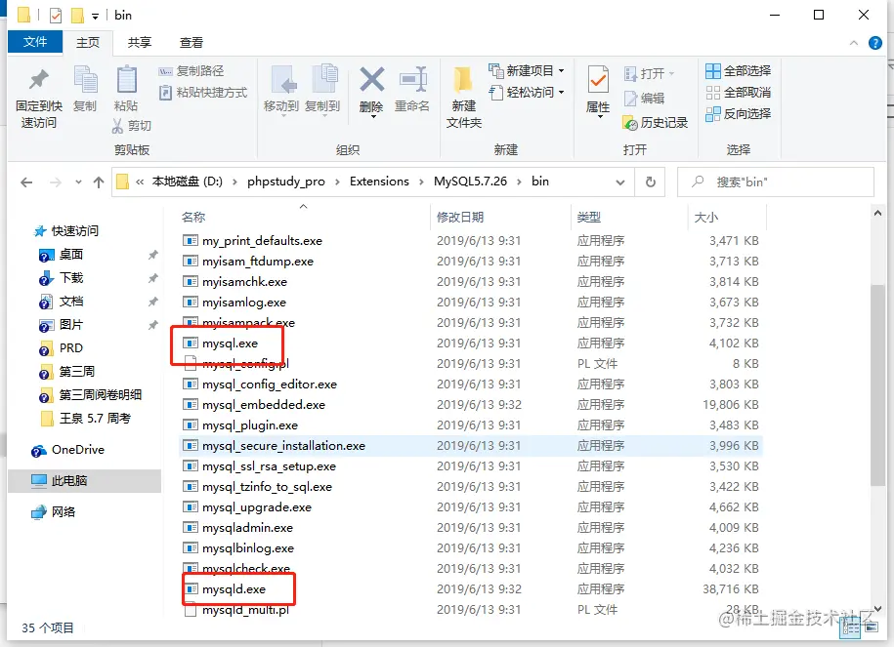Image resolution: width=894 pixels, height=647 pixels.
Task: Switch to the Share ribbon tab
Action: [140, 43]
